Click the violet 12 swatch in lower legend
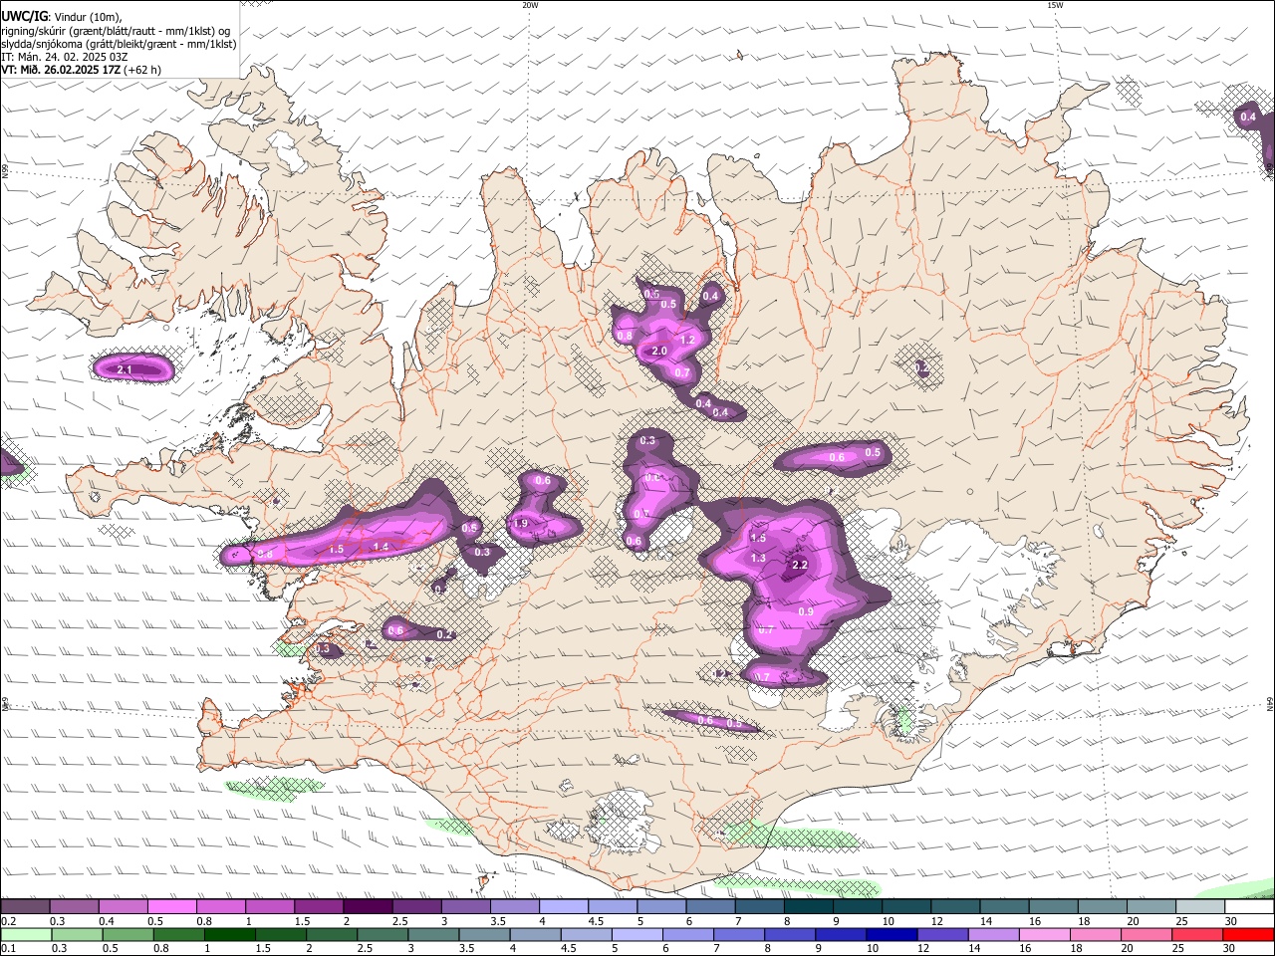The height and width of the screenshot is (956, 1275). pos(943,934)
